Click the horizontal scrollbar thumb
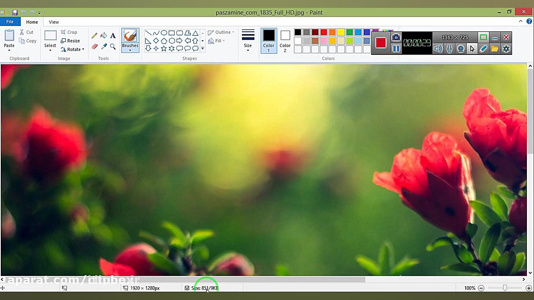The height and width of the screenshot is (300, 534). click(x=186, y=279)
